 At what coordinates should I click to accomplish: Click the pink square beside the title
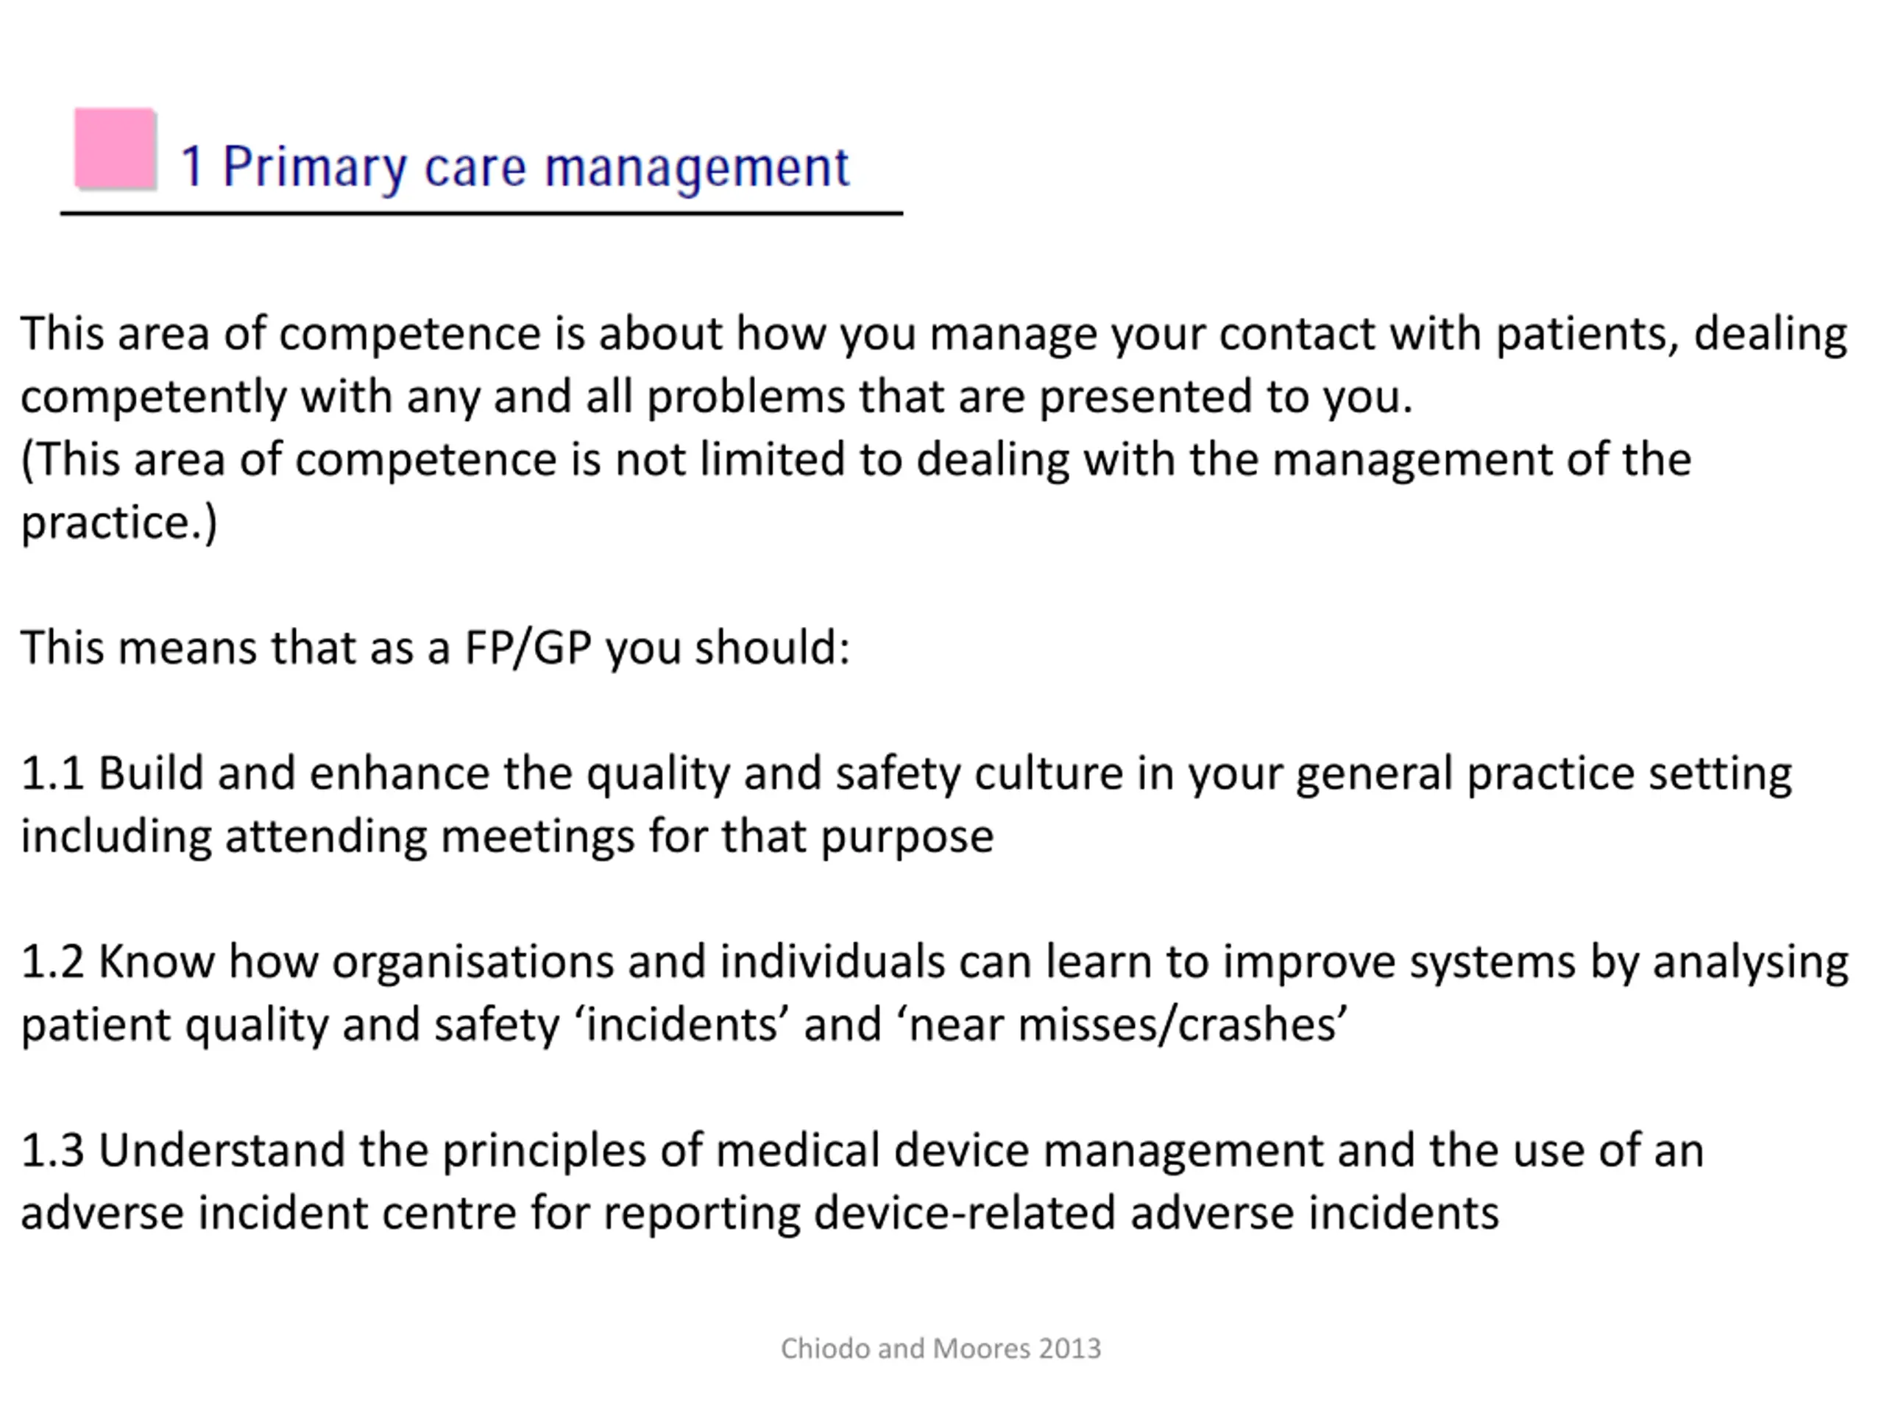coord(115,148)
